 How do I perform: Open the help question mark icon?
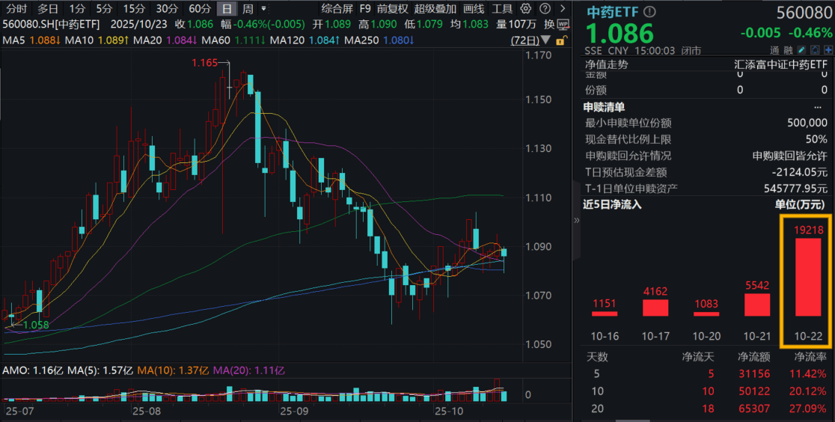click(x=545, y=8)
